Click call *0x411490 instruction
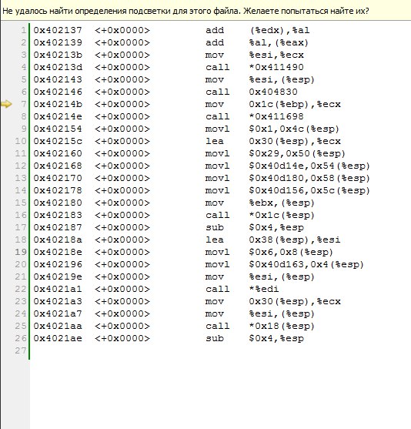This screenshot has width=411, height=429. tap(255, 67)
